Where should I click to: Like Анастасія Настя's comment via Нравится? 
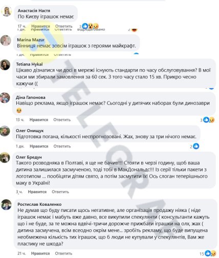click(40, 26)
